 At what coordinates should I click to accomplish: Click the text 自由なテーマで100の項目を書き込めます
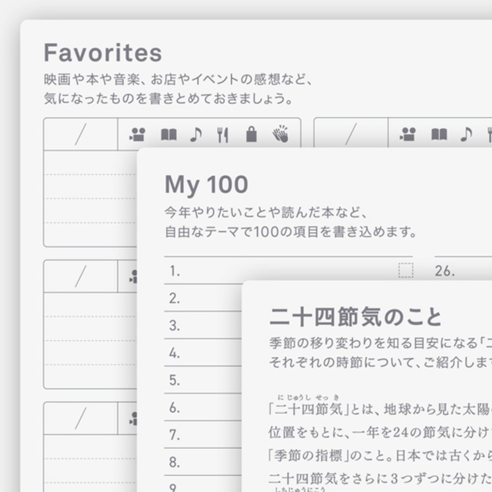coord(291,232)
